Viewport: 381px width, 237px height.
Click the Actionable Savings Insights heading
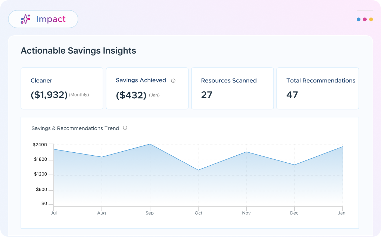click(x=78, y=51)
